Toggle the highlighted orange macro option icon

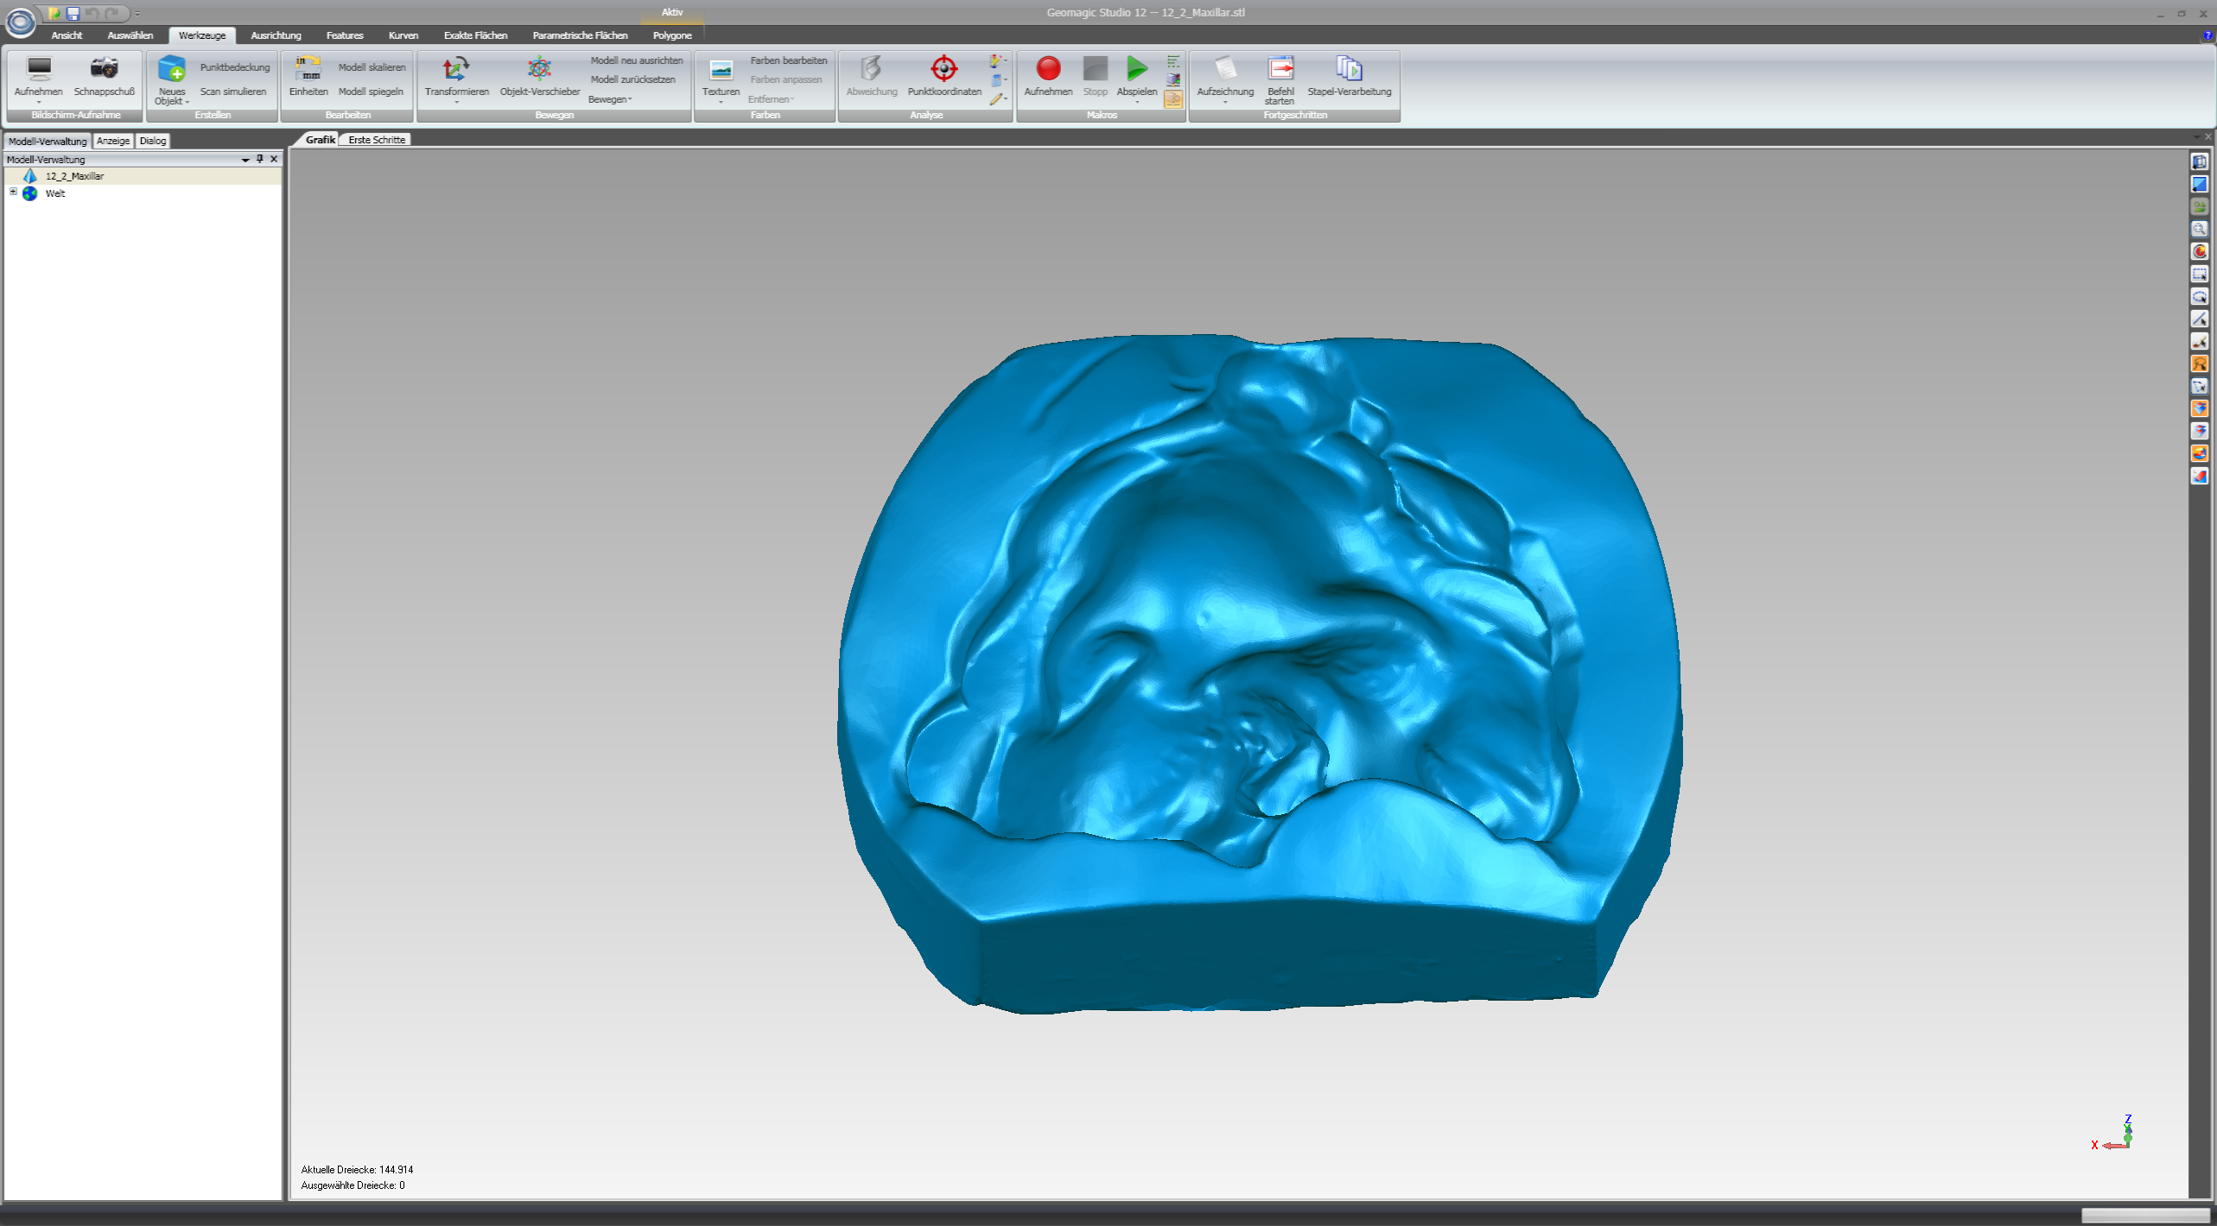[1173, 99]
